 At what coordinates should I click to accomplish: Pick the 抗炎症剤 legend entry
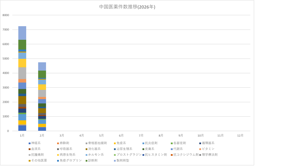tap(151, 143)
